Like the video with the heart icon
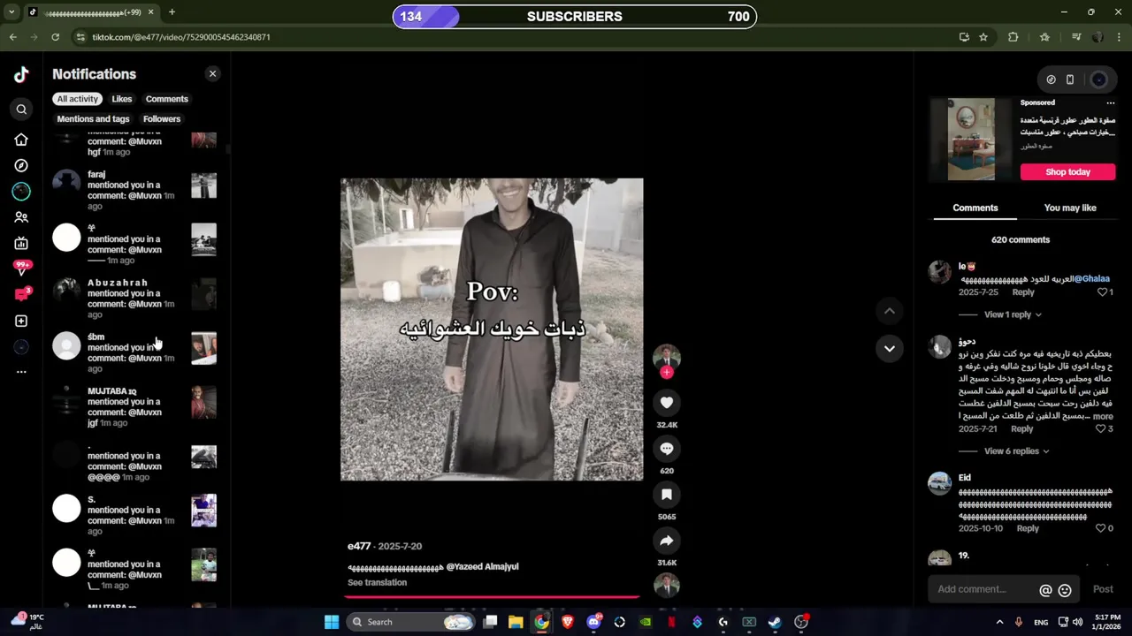Image resolution: width=1132 pixels, height=636 pixels. tap(667, 403)
